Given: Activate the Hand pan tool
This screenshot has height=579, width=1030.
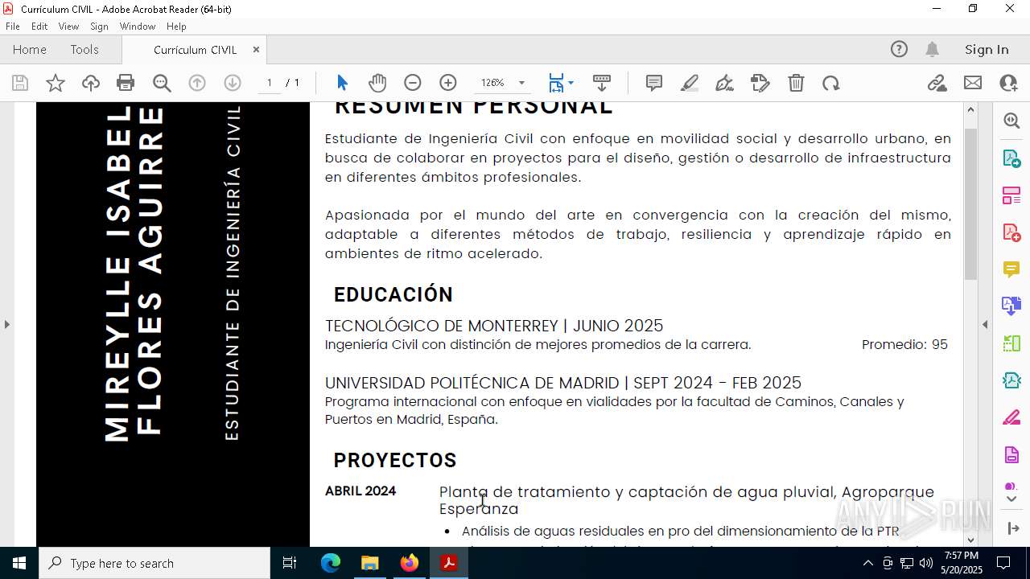Looking at the screenshot, I should (x=377, y=83).
